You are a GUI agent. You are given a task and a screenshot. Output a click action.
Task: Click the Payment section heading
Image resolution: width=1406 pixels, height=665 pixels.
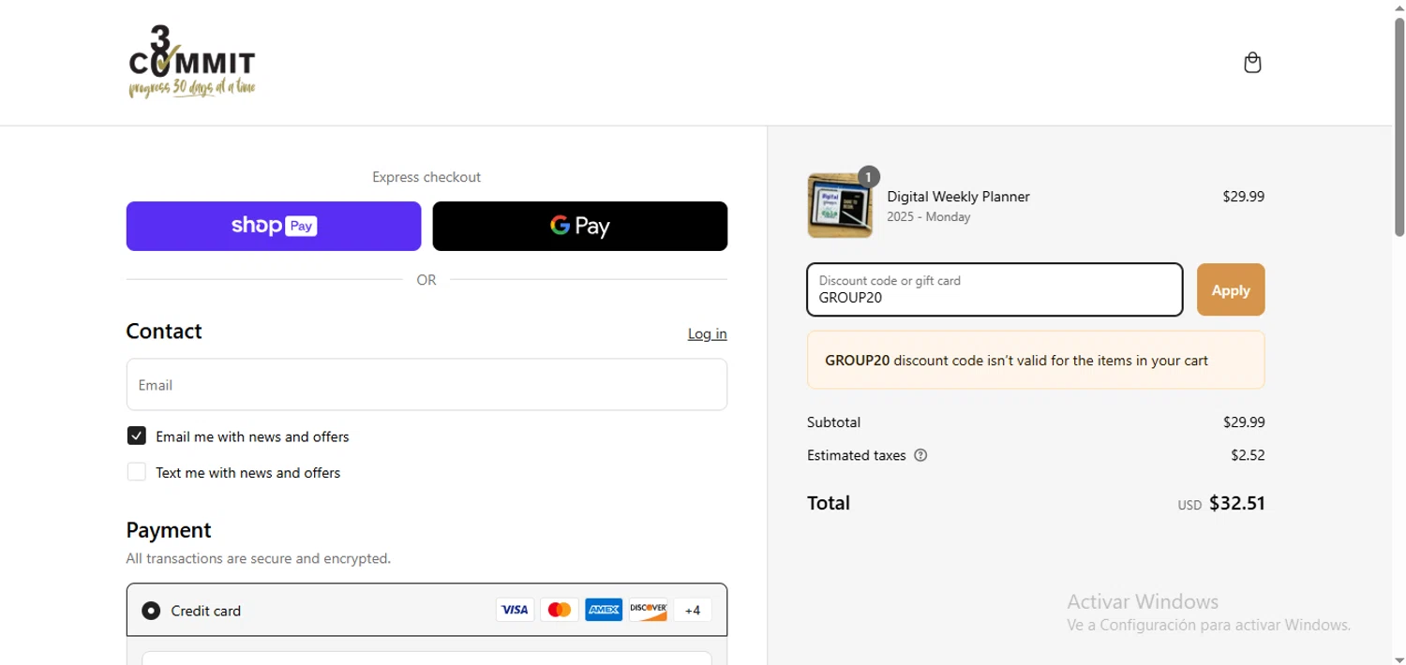pos(169,530)
